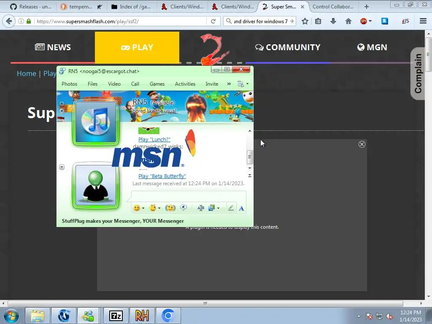Click the message input box in Messenger
Image resolution: width=432 pixels, height=324 pixels.
(189, 197)
